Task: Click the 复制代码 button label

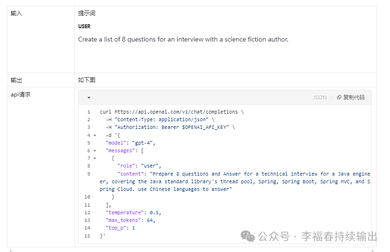Action: [354, 97]
